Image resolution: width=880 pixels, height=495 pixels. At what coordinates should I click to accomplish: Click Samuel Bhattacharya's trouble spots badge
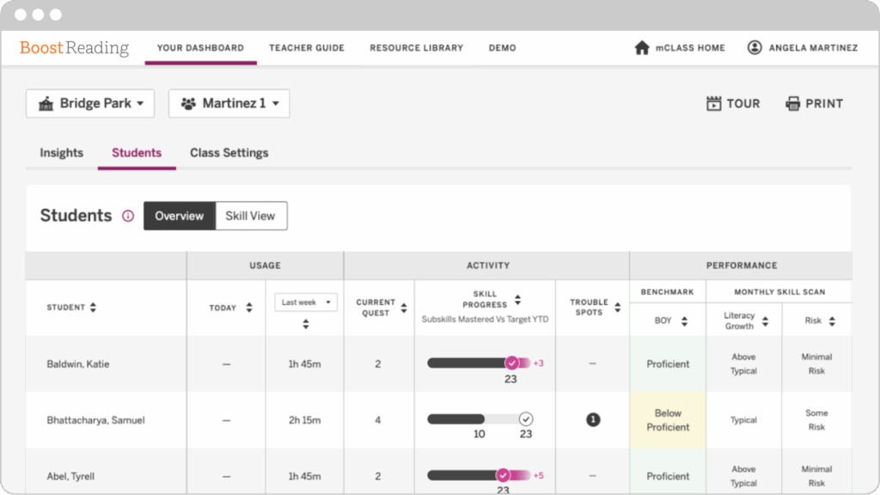pos(592,419)
